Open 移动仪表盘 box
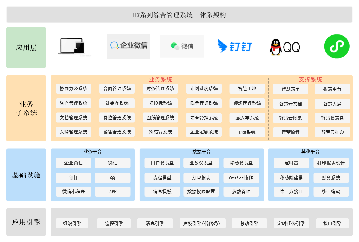 (241, 163)
